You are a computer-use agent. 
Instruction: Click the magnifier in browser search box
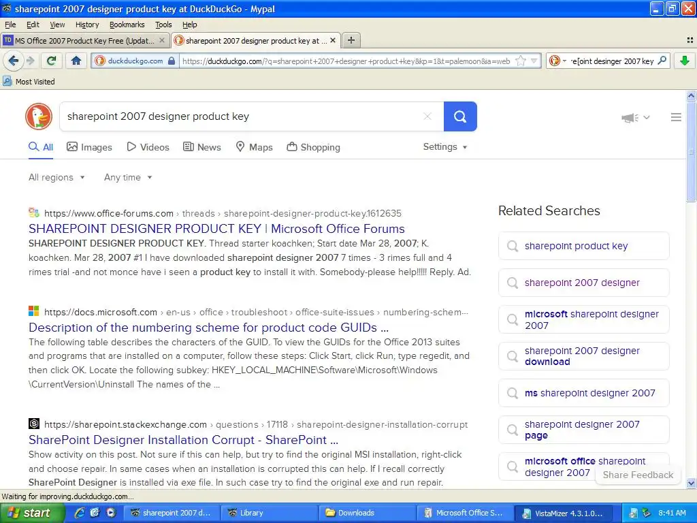click(x=662, y=61)
